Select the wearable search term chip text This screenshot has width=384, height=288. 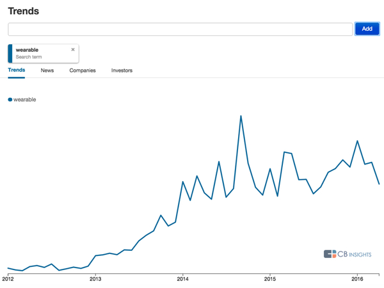(27, 50)
